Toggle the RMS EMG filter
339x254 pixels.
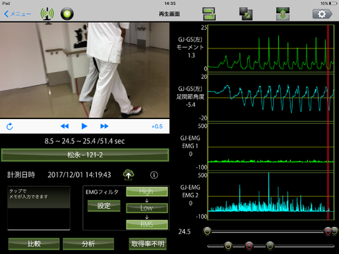coord(147,224)
